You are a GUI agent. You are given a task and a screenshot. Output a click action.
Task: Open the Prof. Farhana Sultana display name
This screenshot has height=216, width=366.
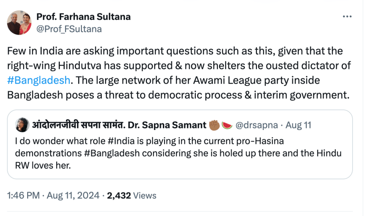pyautogui.click(x=83, y=17)
